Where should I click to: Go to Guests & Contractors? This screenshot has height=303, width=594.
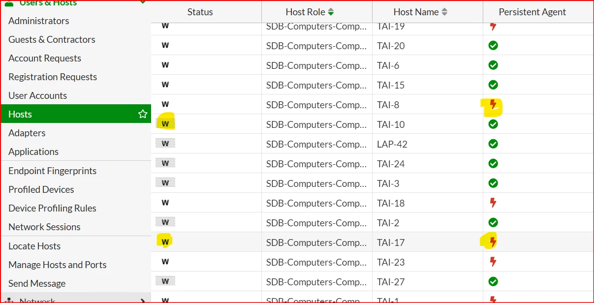coord(52,39)
